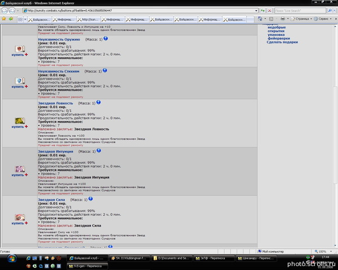
Task: Focus the Live Search input box
Action: click(300, 11)
